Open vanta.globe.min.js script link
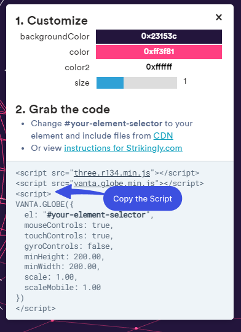 click(114, 184)
